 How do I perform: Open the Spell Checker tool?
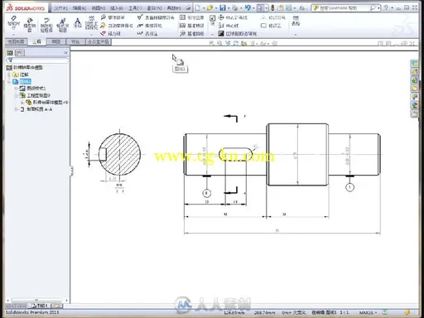[x=46, y=24]
